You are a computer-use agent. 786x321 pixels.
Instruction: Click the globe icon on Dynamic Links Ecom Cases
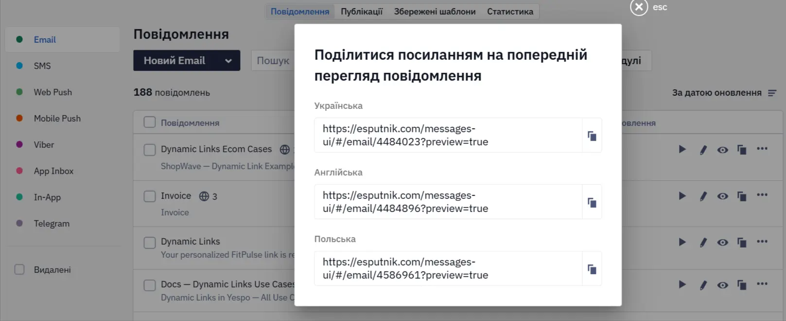(x=285, y=149)
